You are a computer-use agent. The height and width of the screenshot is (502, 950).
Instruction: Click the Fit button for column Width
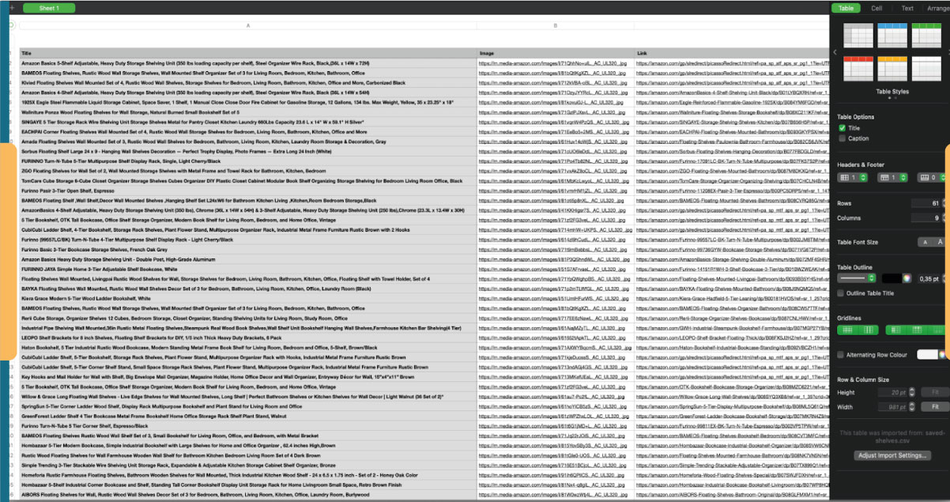coord(935,406)
